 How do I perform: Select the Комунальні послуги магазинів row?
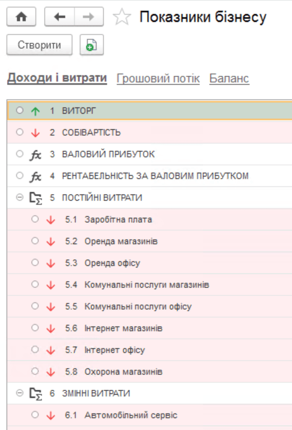(150, 285)
